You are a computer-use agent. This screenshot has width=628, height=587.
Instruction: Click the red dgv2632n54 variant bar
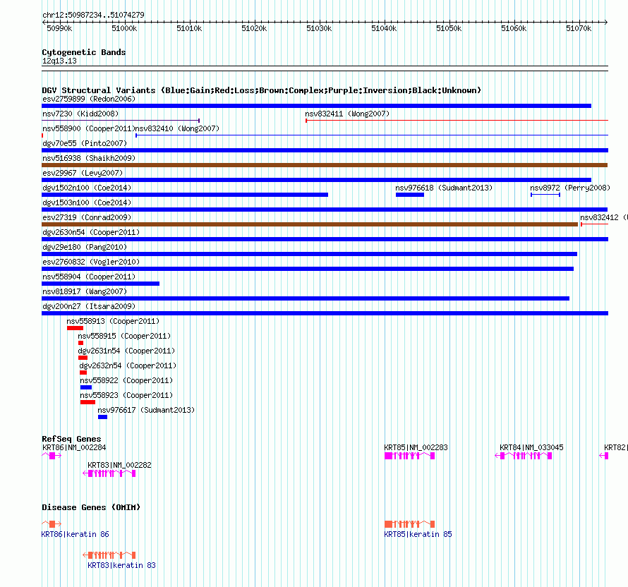click(x=83, y=373)
